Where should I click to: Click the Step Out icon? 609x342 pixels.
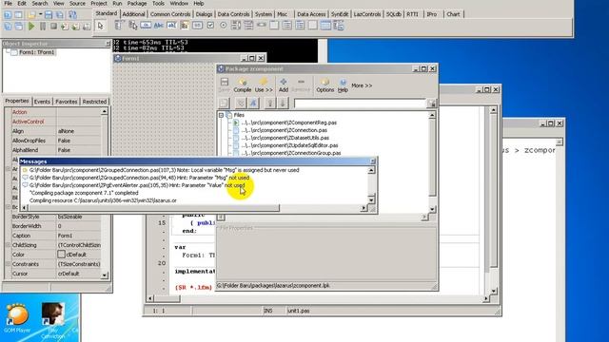pos(87,26)
